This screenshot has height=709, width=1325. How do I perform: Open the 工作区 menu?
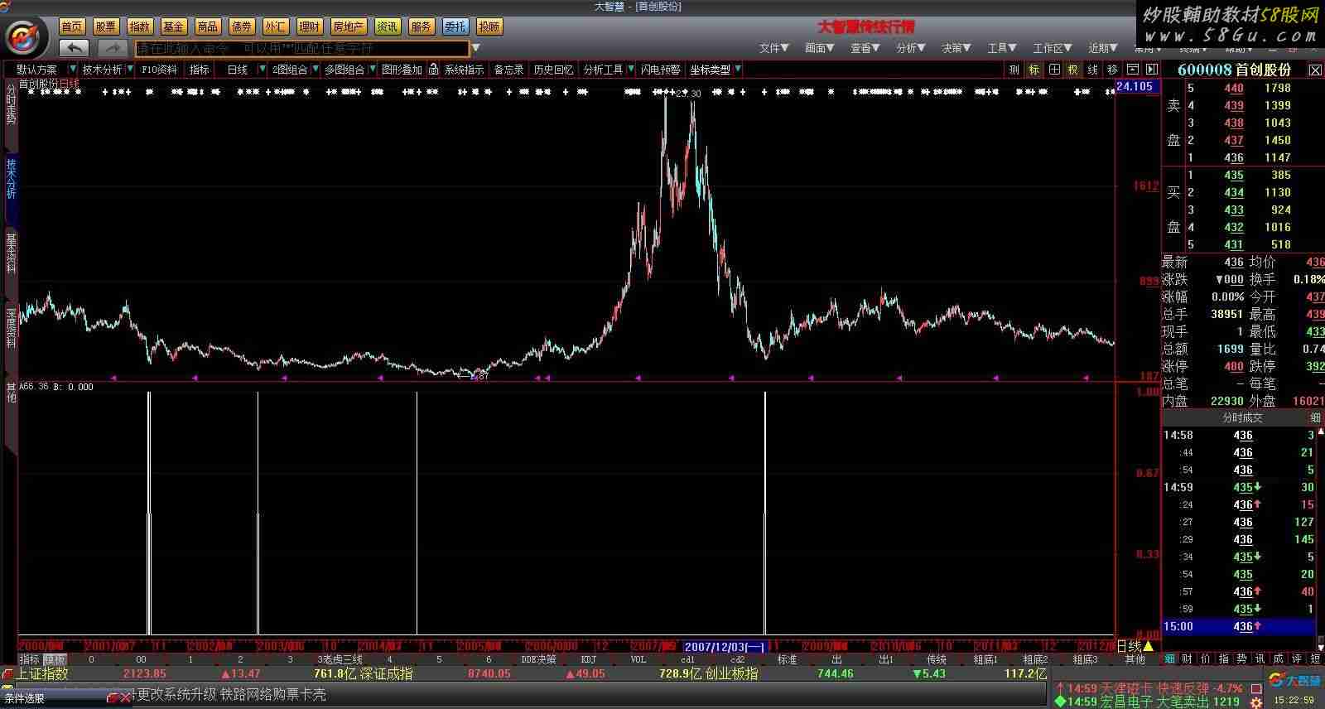[x=1052, y=48]
